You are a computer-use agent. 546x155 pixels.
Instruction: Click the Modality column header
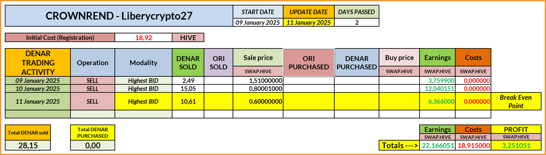(143, 63)
